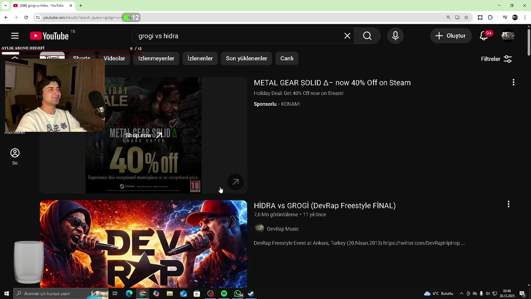Open the Windows notification center

(523, 294)
